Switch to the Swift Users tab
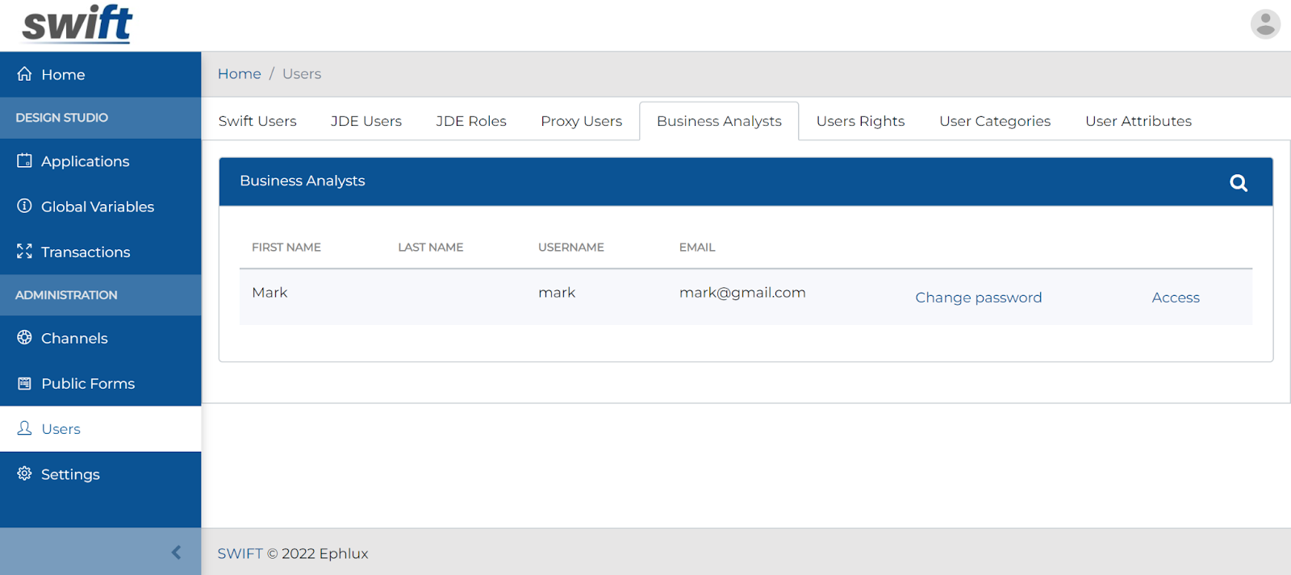 coord(257,121)
